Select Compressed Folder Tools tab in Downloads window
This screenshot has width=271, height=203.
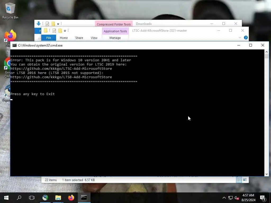(x=114, y=24)
